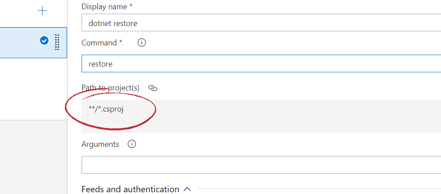Open the Command combo box showing restore
This screenshot has height=194, width=441.
[x=261, y=63]
